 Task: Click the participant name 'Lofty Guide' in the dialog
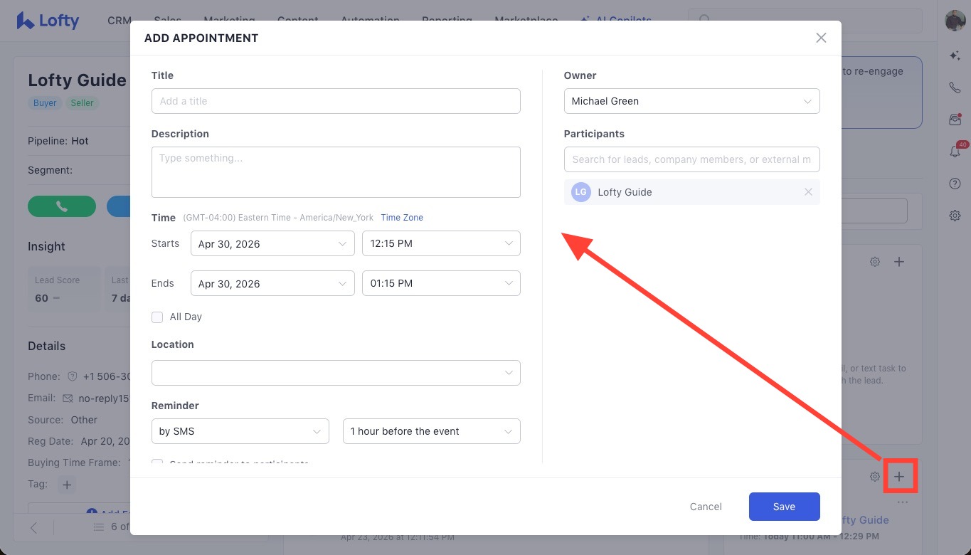pos(625,192)
